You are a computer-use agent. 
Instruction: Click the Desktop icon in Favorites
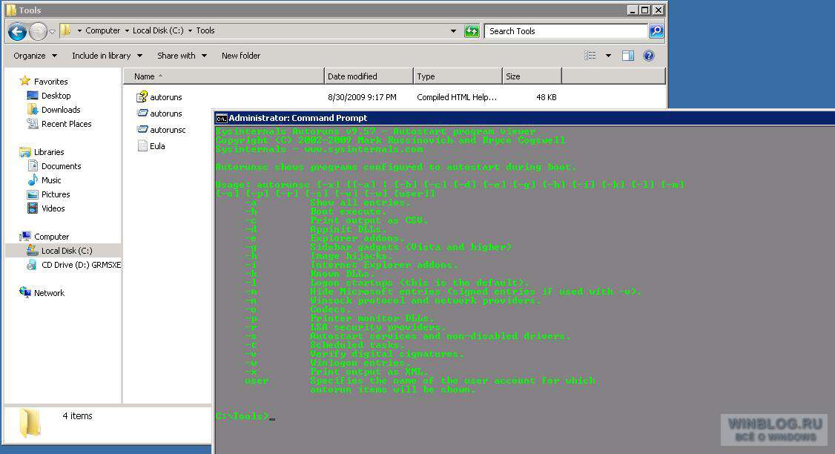(x=33, y=96)
